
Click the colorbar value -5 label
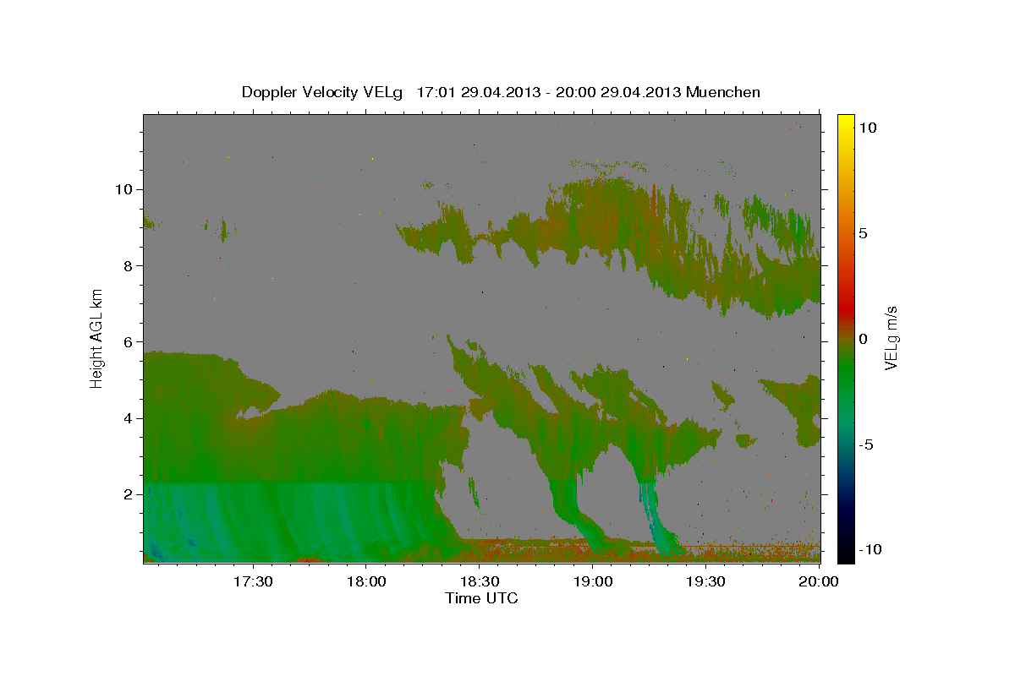pyautogui.click(x=865, y=444)
